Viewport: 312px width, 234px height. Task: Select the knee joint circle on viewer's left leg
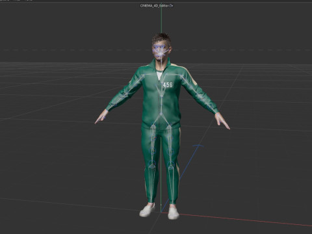[x=152, y=164]
